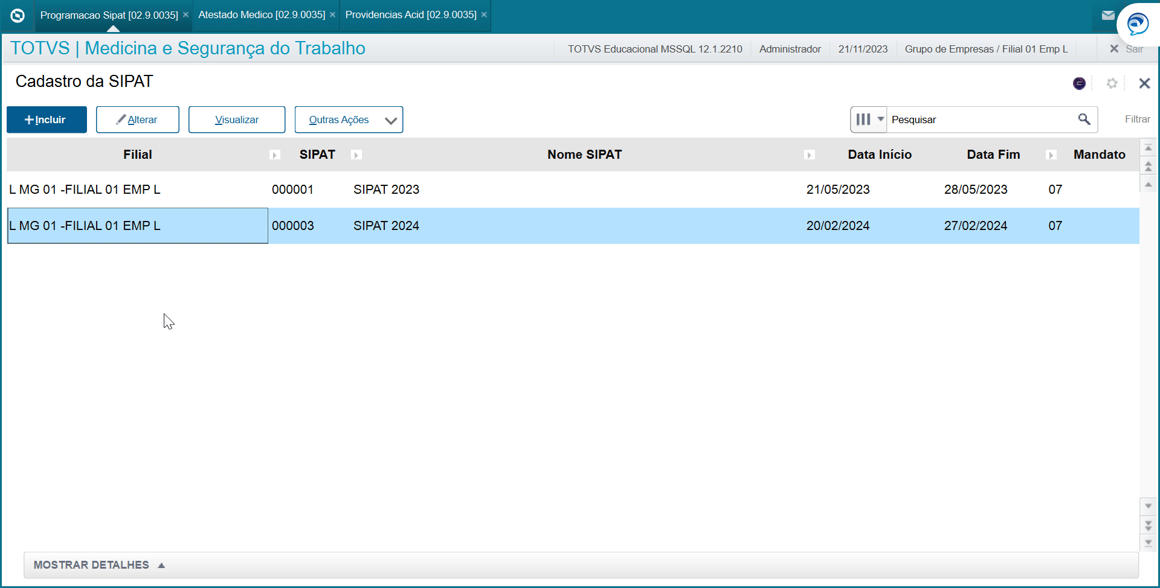Viewport: 1160px width, 588px height.
Task: Open the gear settings icon in Cadastro header
Action: tap(1112, 83)
